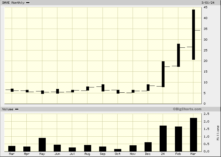Click the 10 price axis label
Image resolution: width=221 pixels, height=157 pixels.
(x=205, y=82)
